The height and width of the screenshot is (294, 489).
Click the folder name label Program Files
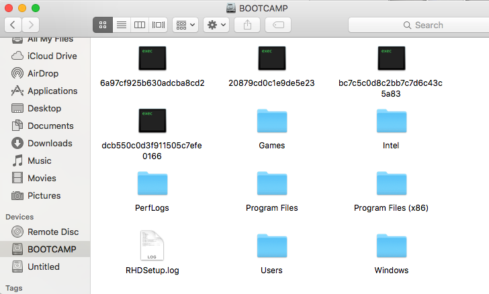[x=271, y=208]
